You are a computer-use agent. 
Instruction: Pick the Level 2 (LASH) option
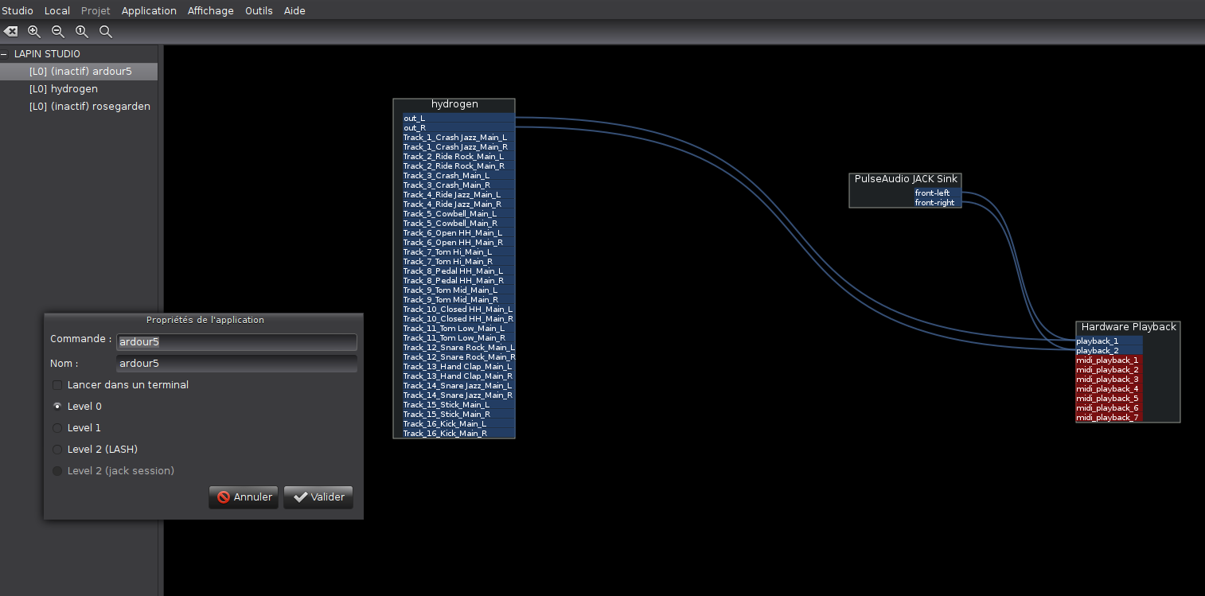57,450
